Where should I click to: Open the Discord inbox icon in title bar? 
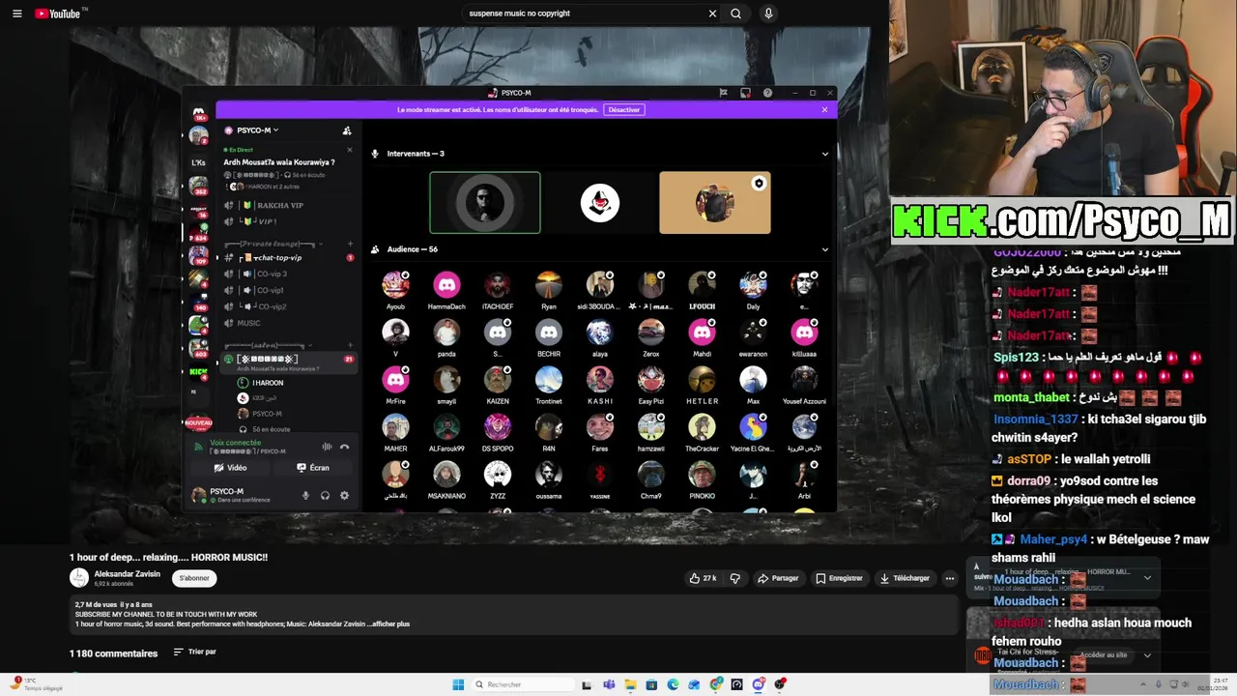click(745, 93)
